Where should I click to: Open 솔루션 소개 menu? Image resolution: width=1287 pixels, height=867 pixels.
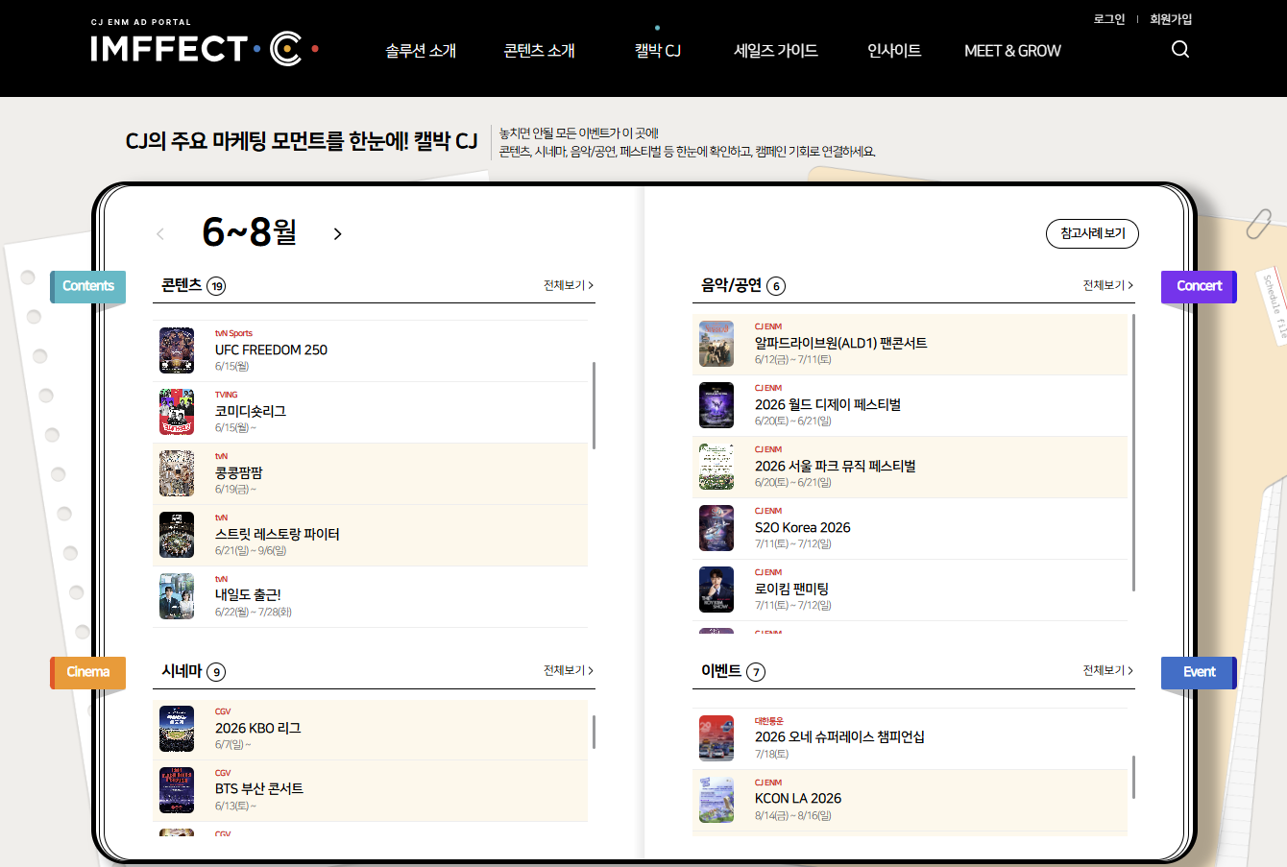pos(421,51)
